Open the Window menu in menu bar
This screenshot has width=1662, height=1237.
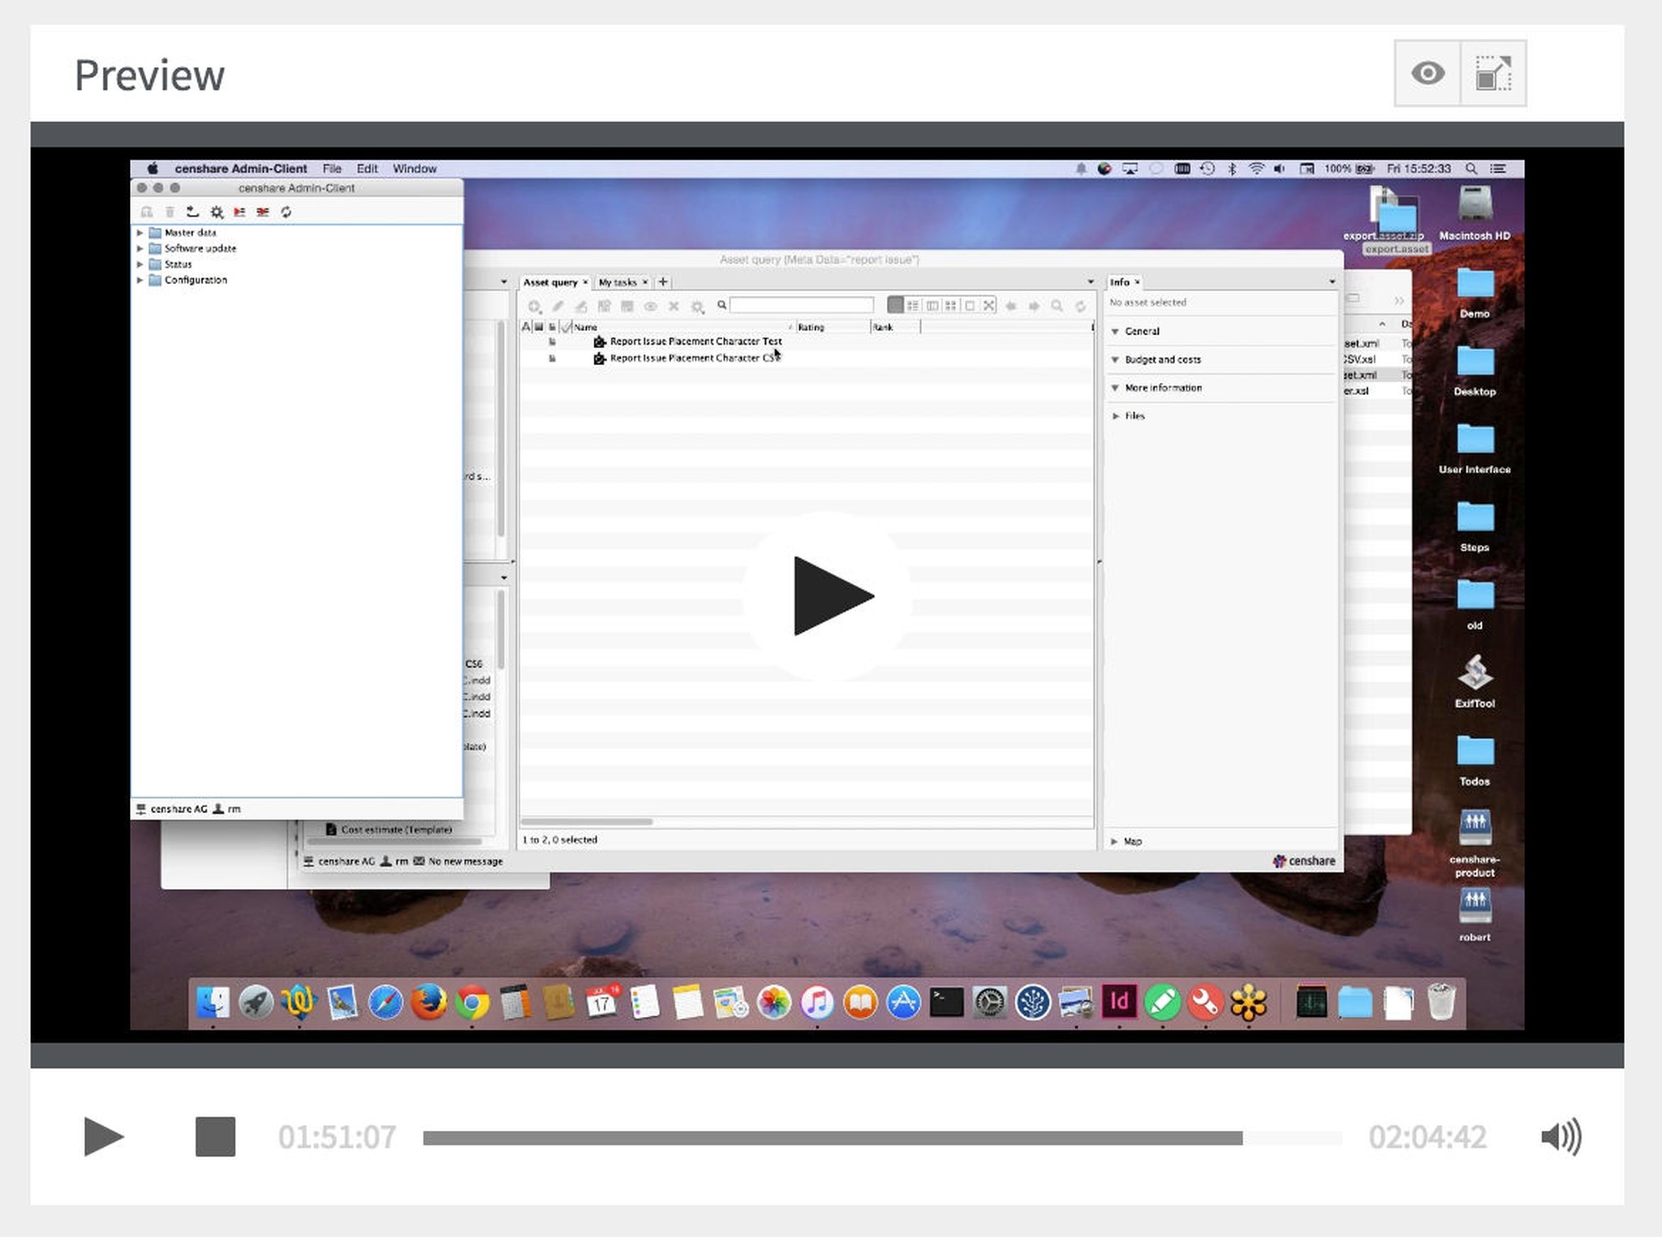(x=414, y=168)
